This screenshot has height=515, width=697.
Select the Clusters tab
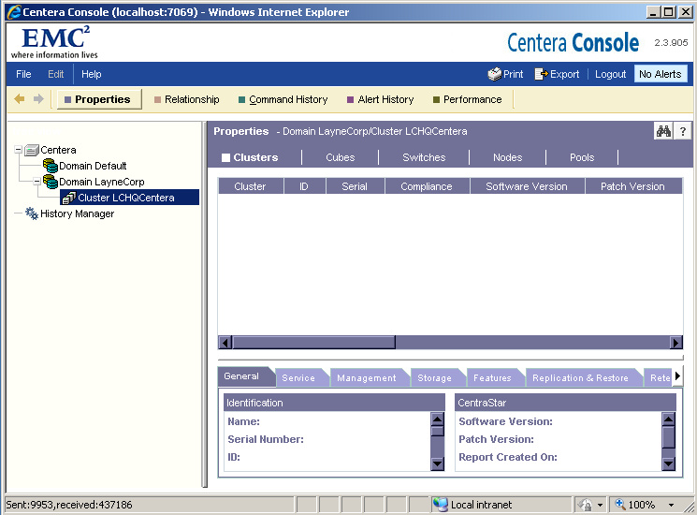point(250,157)
